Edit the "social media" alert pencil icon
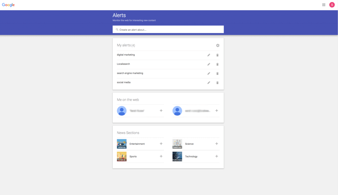The image size is (338, 195). (209, 83)
